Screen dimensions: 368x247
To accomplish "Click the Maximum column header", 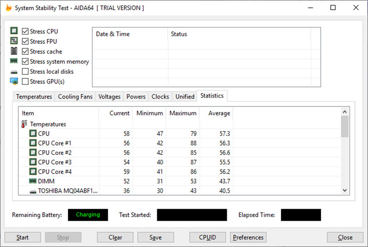I will (183, 113).
